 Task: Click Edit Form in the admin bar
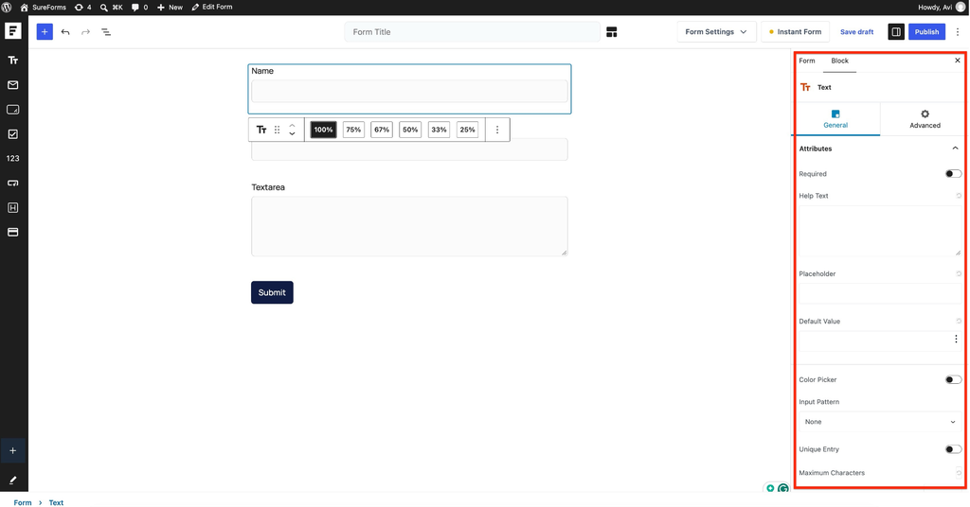(212, 8)
